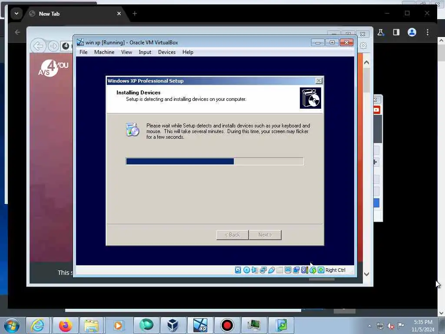
Task: Open Windows Media Player from taskbar
Action: 118,325
